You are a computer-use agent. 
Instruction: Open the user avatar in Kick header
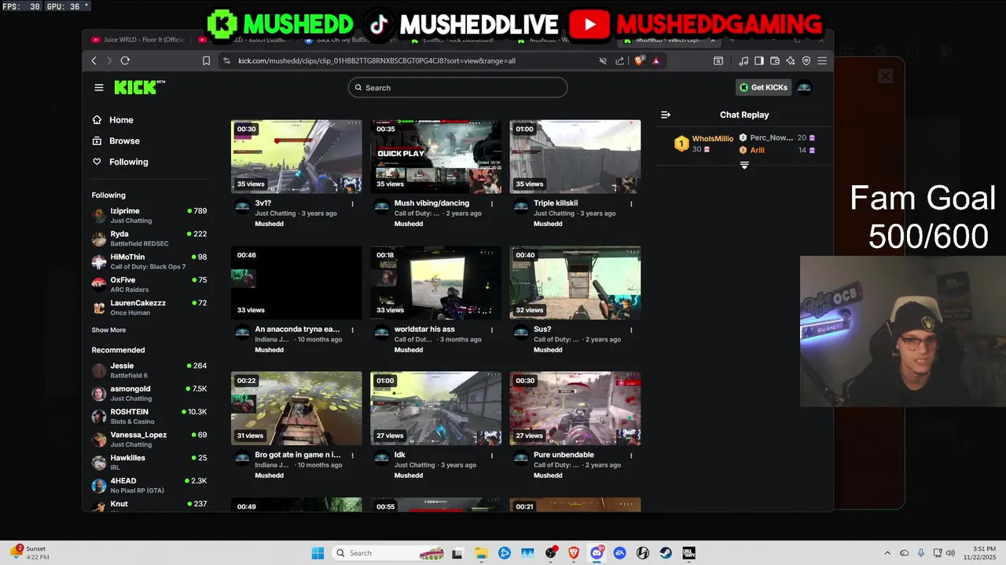point(804,87)
